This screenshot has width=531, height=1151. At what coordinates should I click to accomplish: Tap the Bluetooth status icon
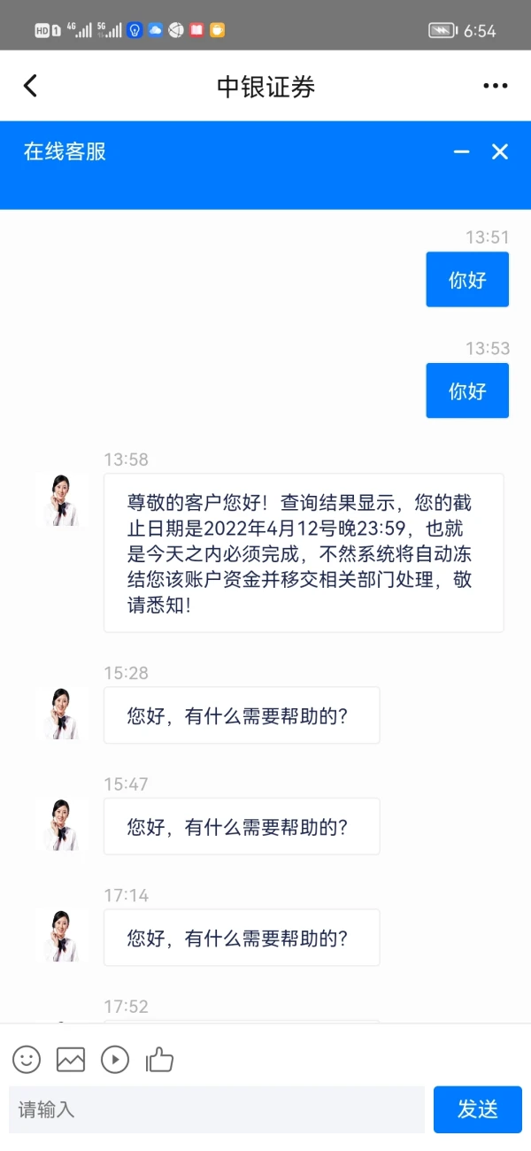[x=135, y=27]
